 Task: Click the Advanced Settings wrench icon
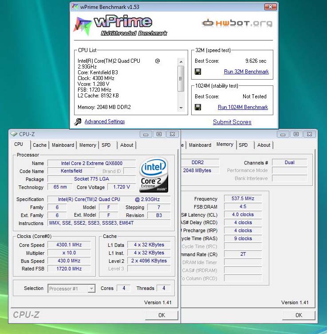click(78, 121)
